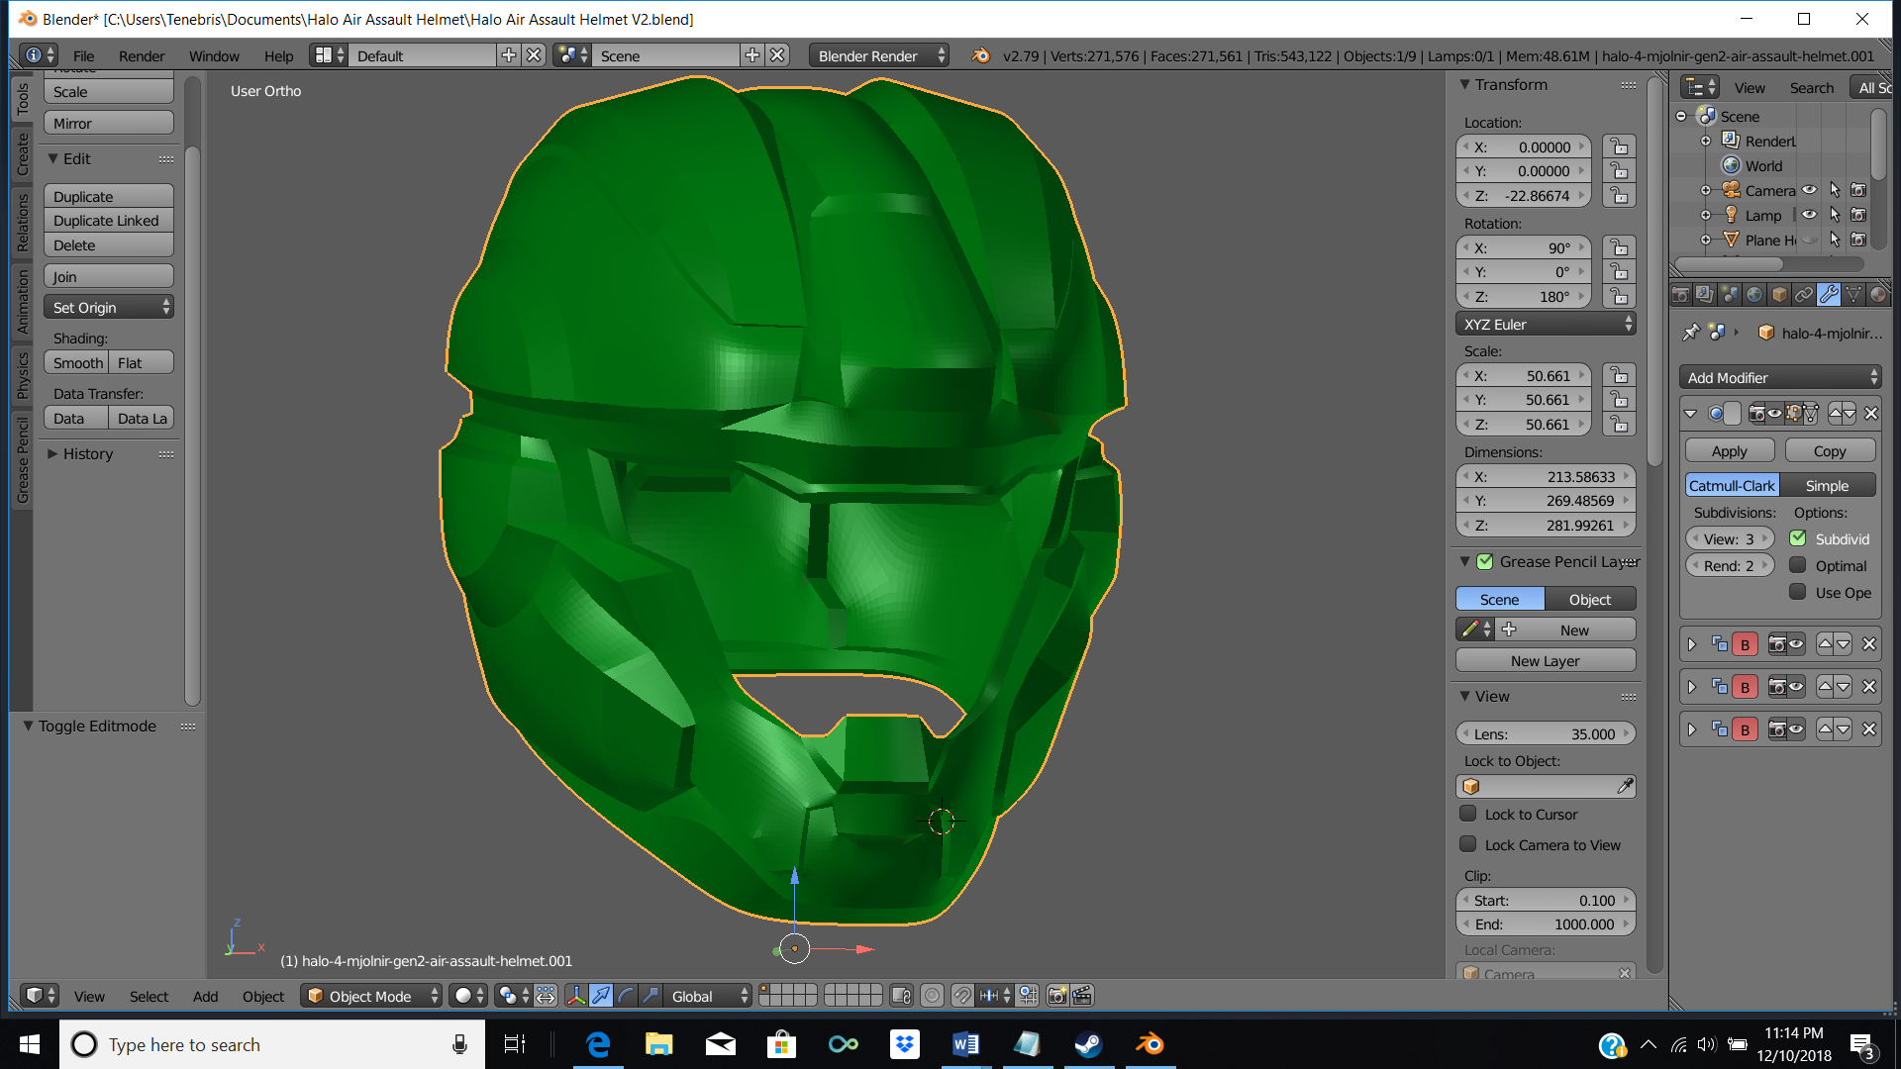Click the Join button
This screenshot has width=1901, height=1069.
109,276
